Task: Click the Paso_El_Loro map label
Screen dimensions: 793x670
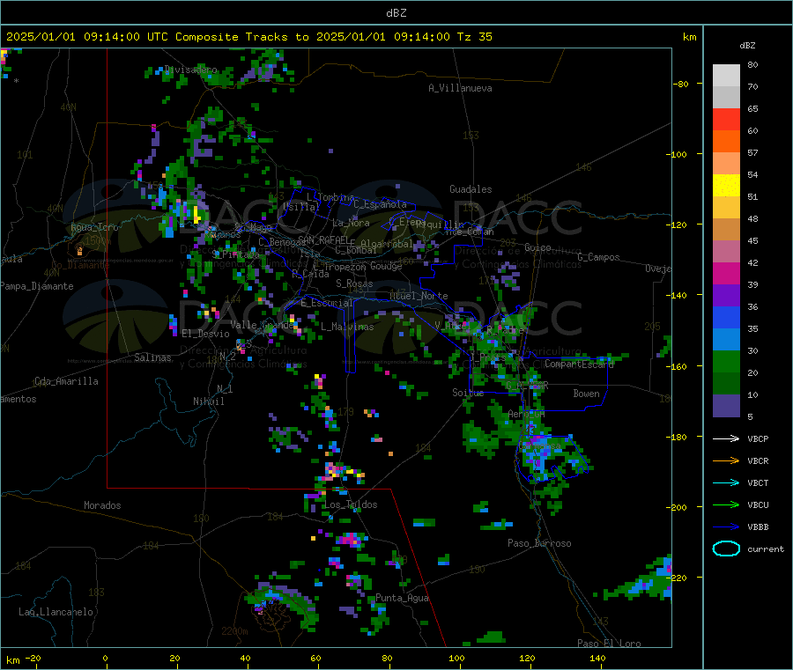Action: (x=609, y=644)
